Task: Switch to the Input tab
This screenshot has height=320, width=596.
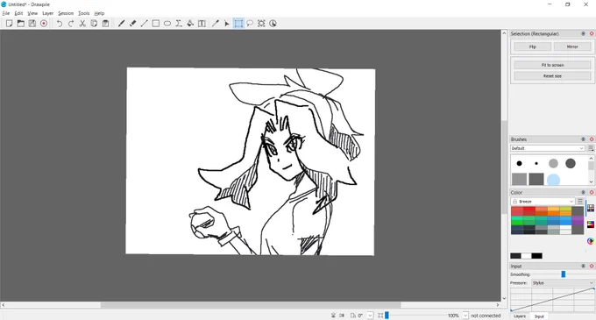Action: coord(539,316)
